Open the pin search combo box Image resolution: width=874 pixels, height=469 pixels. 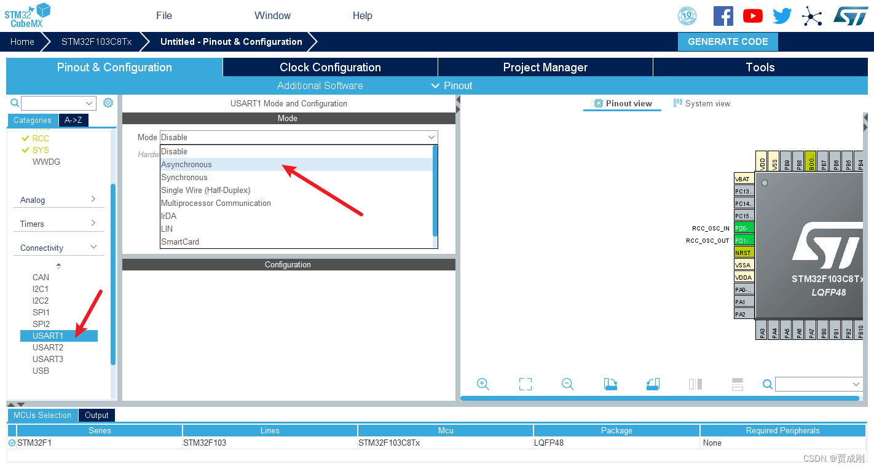pyautogui.click(x=819, y=384)
